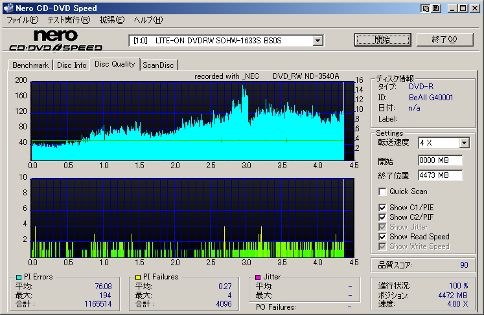Click the 開始 start button

click(x=383, y=39)
